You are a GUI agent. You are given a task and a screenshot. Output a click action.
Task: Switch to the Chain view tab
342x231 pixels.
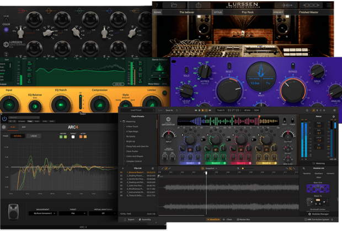[x=227, y=219]
